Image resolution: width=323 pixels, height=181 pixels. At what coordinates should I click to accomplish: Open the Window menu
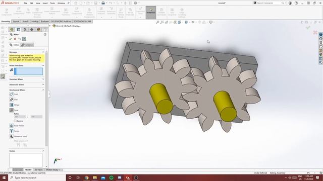coord(61,3)
